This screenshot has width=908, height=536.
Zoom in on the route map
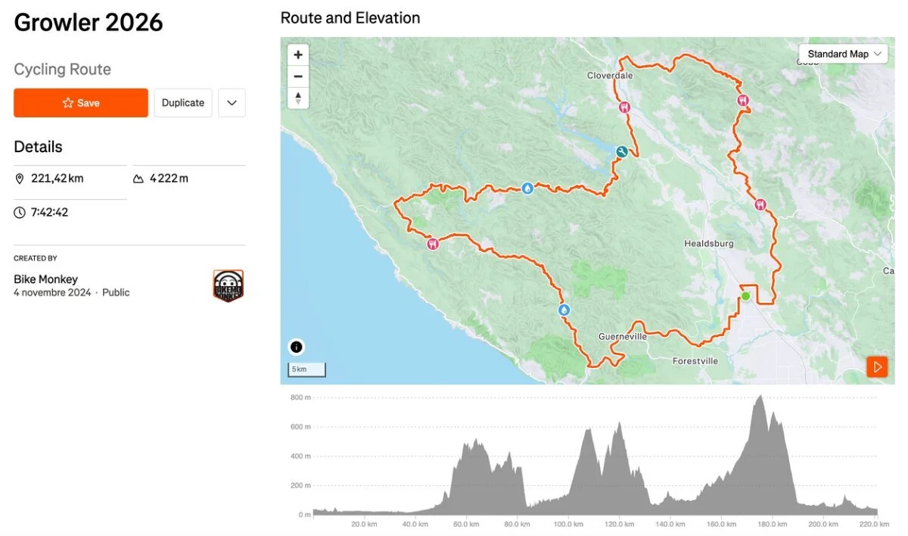coord(298,55)
